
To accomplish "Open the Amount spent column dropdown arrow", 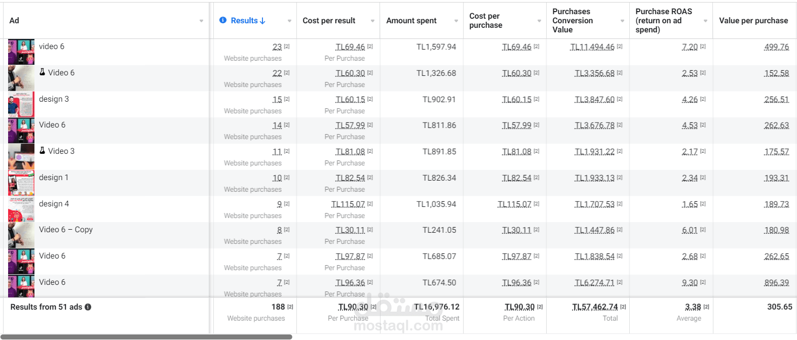I will 456,21.
